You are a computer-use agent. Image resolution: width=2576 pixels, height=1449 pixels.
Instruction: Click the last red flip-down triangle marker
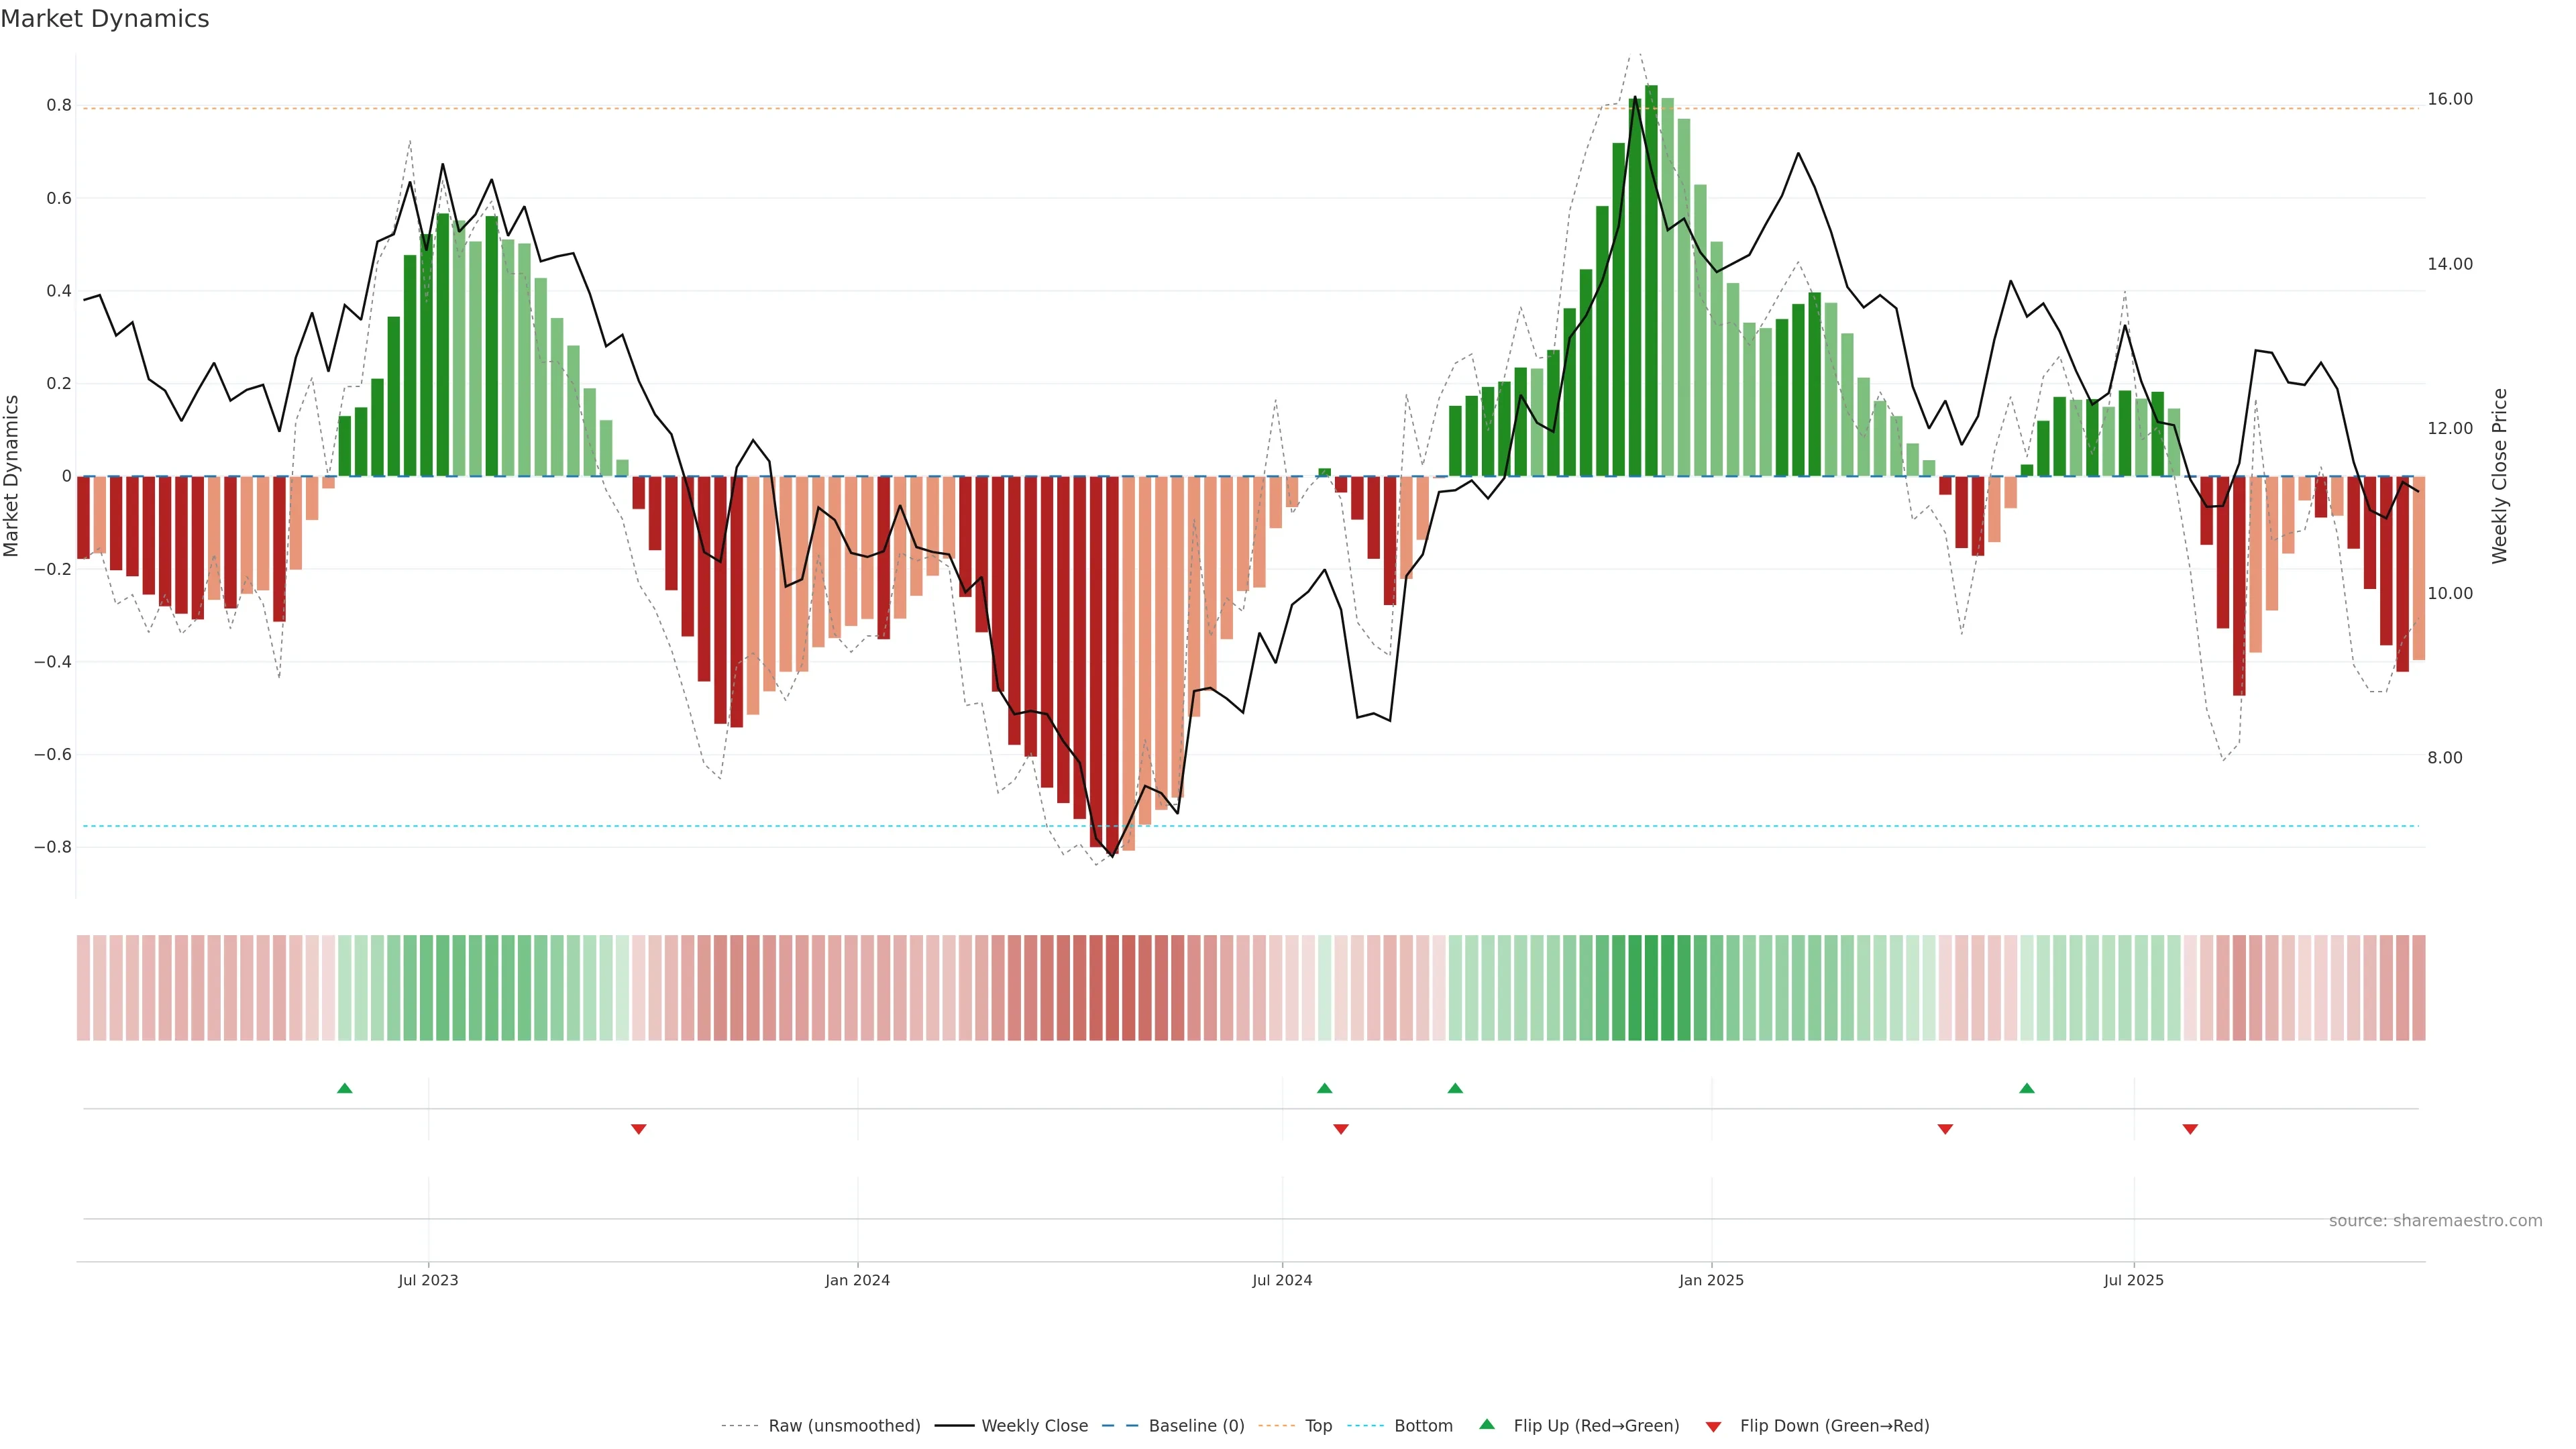pos(2190,1129)
